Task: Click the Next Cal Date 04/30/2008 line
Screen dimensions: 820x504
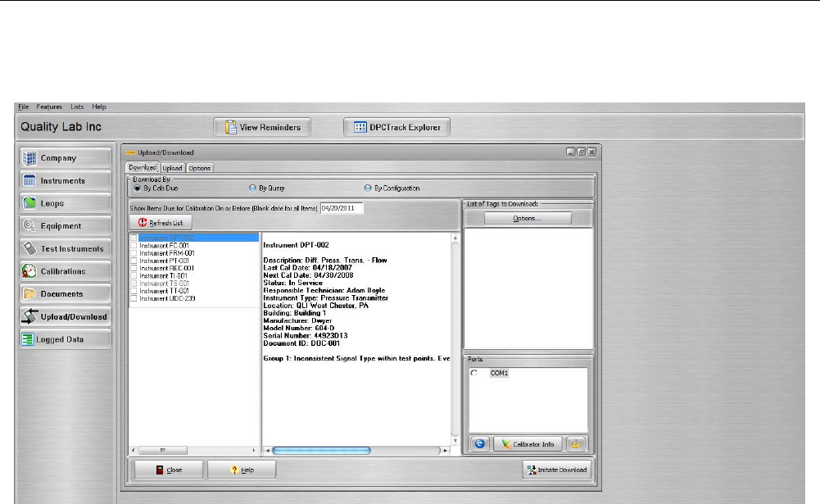Action: click(x=308, y=275)
